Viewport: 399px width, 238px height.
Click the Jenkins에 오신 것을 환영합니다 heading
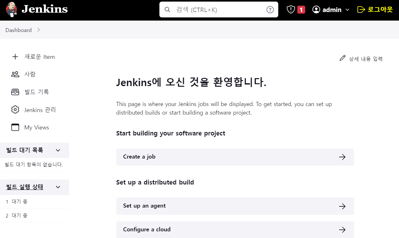[191, 83]
